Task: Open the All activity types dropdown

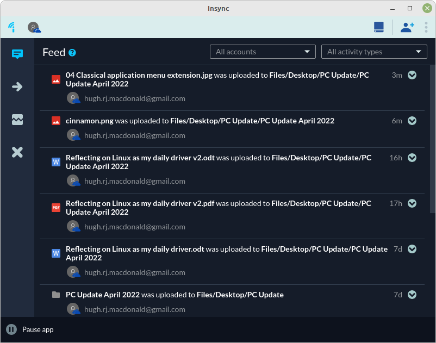Action: coord(374,52)
